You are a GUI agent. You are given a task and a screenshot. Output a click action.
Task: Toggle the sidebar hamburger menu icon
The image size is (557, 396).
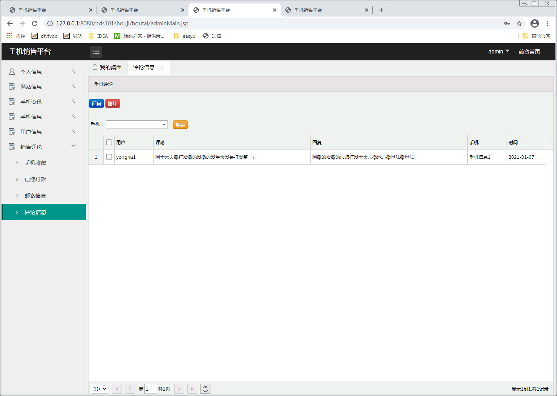click(x=96, y=52)
